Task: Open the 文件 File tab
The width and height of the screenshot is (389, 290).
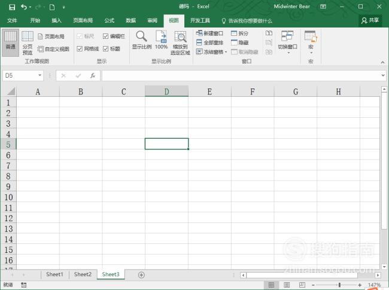Action: [12, 20]
